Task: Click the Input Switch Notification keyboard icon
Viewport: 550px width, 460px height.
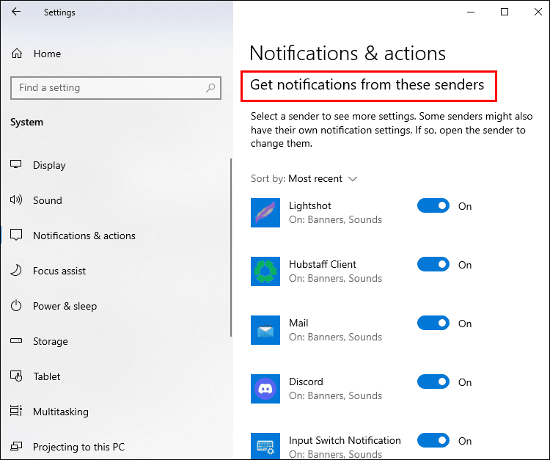Action: coord(265,446)
